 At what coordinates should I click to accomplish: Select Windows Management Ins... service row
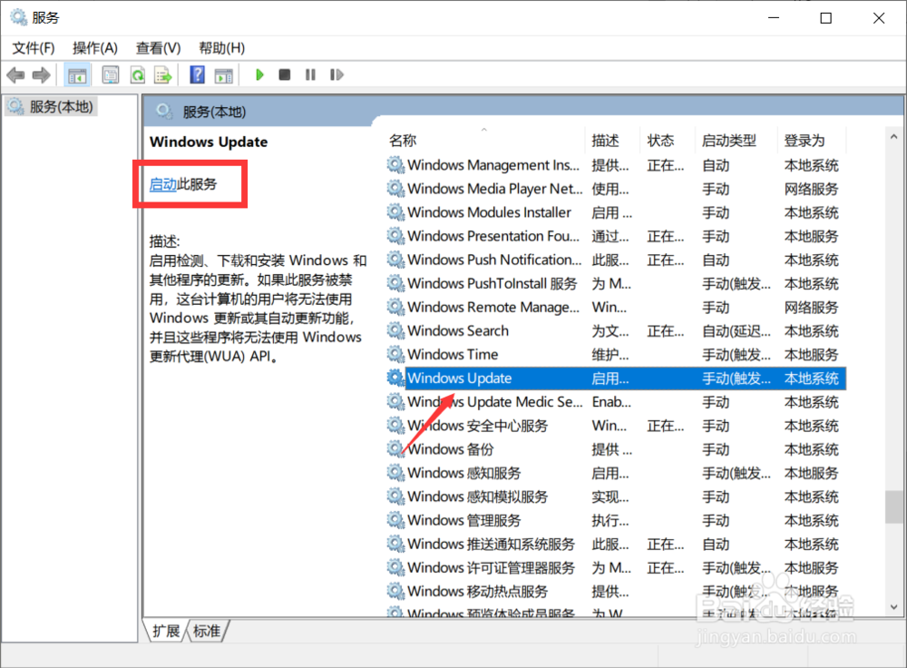[x=616, y=165]
